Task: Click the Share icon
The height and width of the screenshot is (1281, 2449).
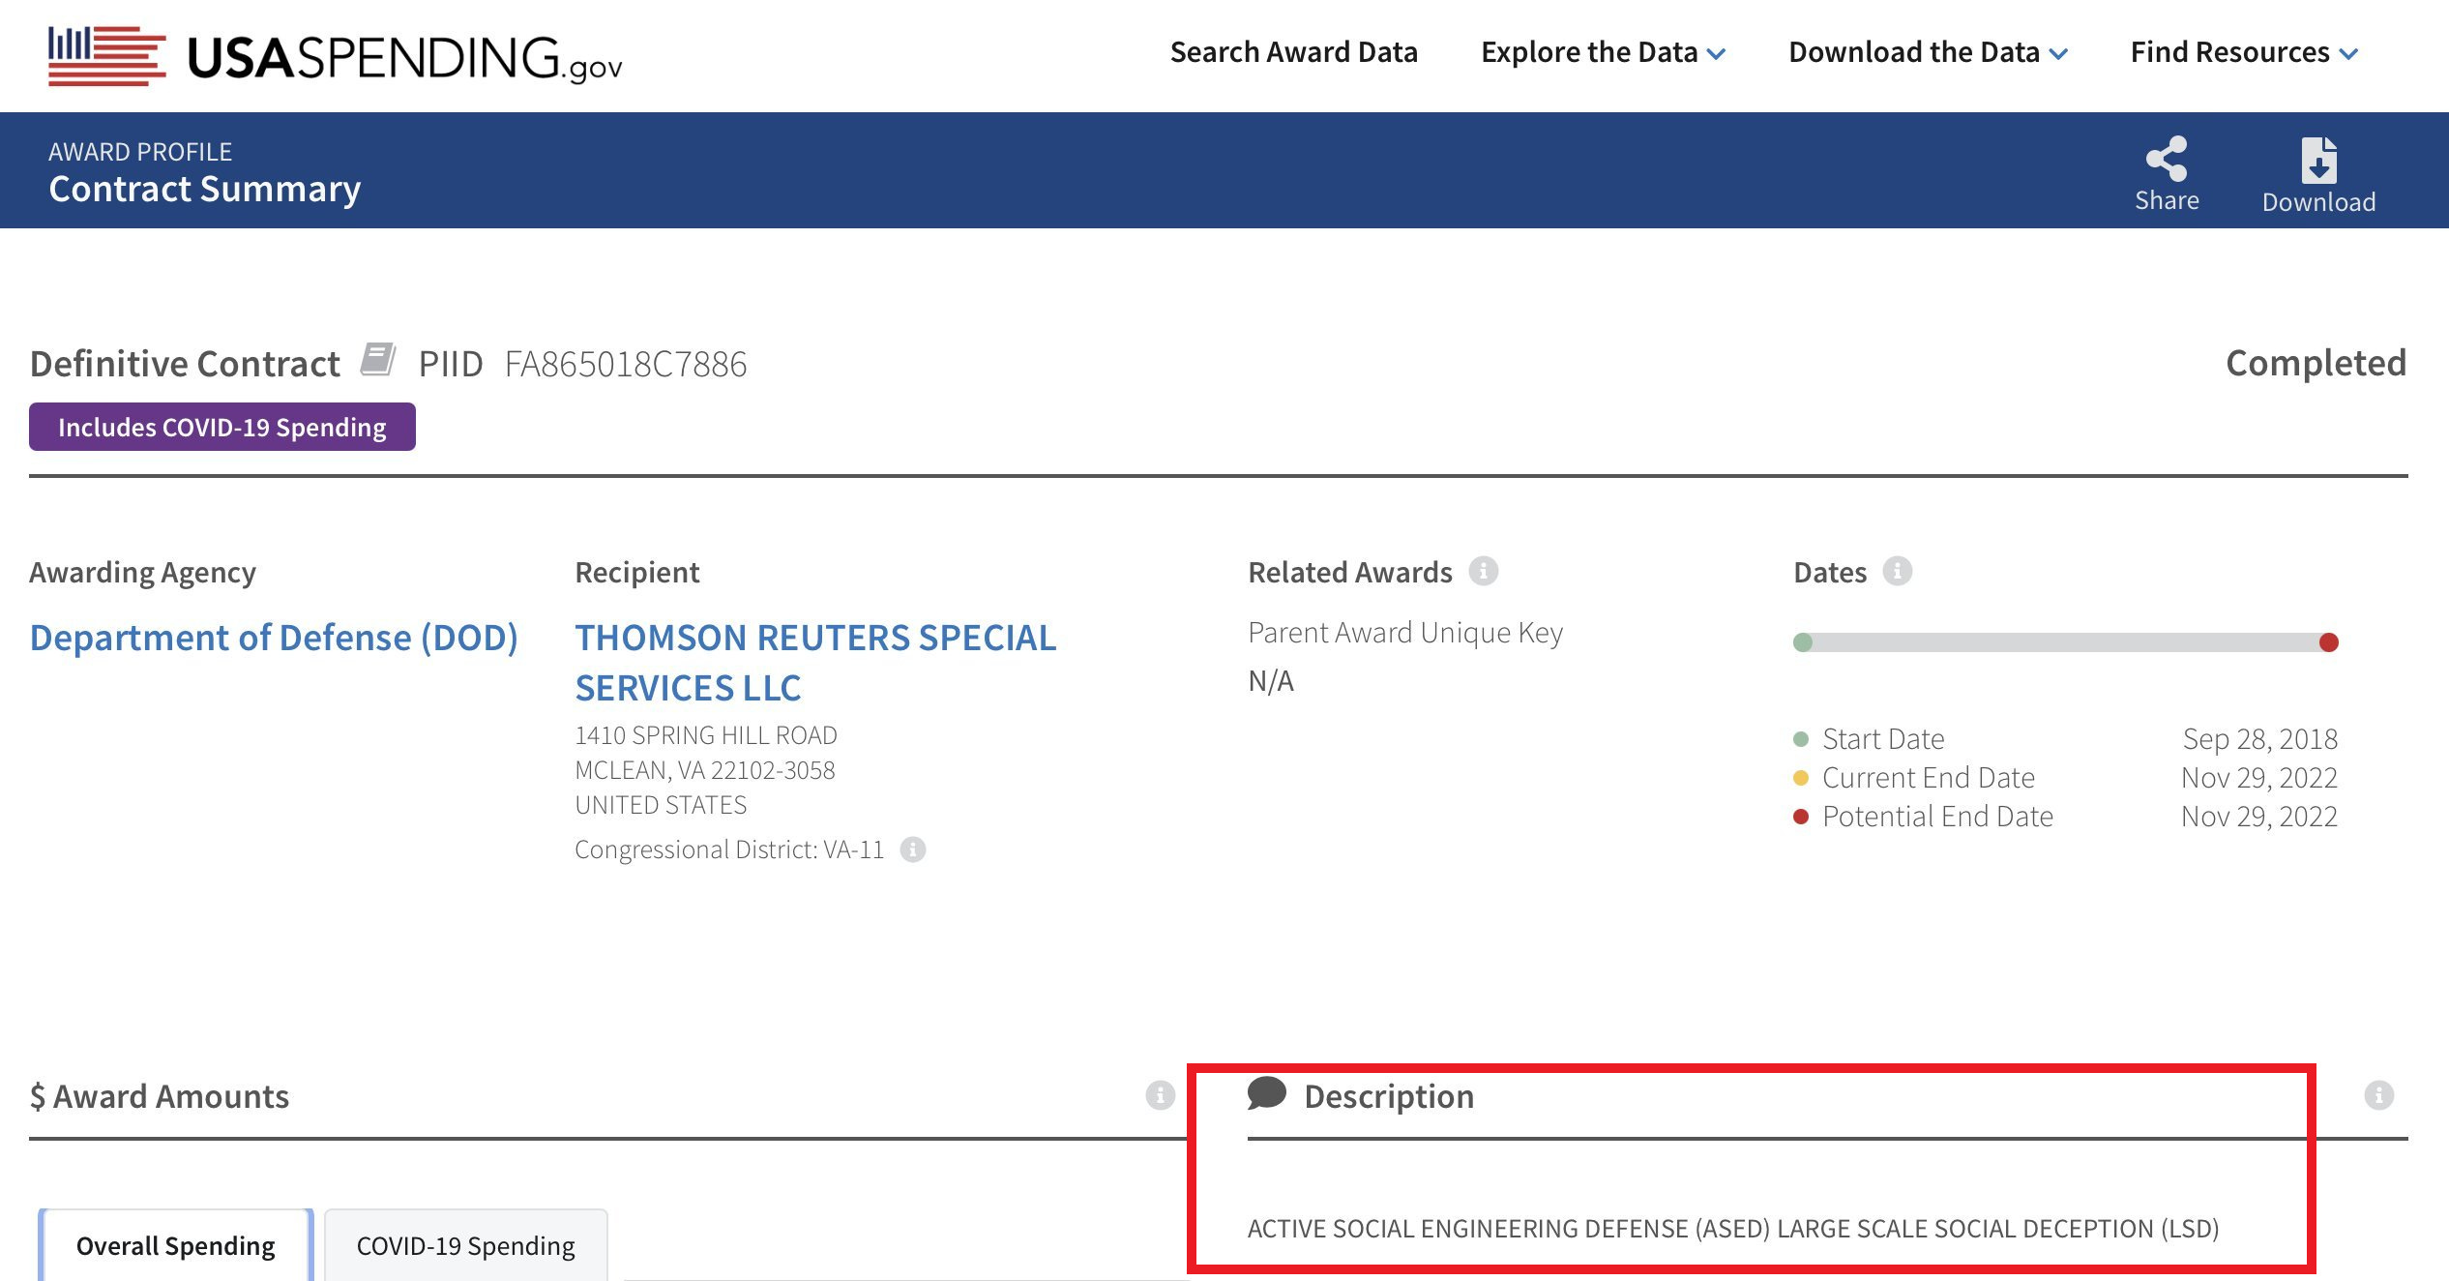Action: 2167,160
